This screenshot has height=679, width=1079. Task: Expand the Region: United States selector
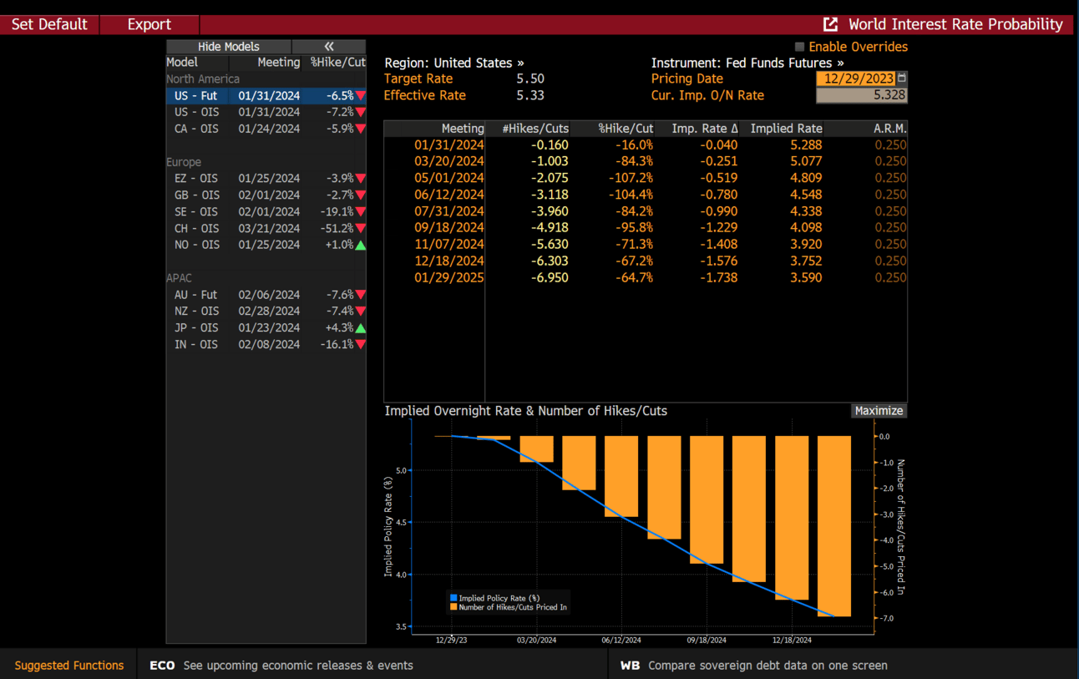pyautogui.click(x=453, y=63)
